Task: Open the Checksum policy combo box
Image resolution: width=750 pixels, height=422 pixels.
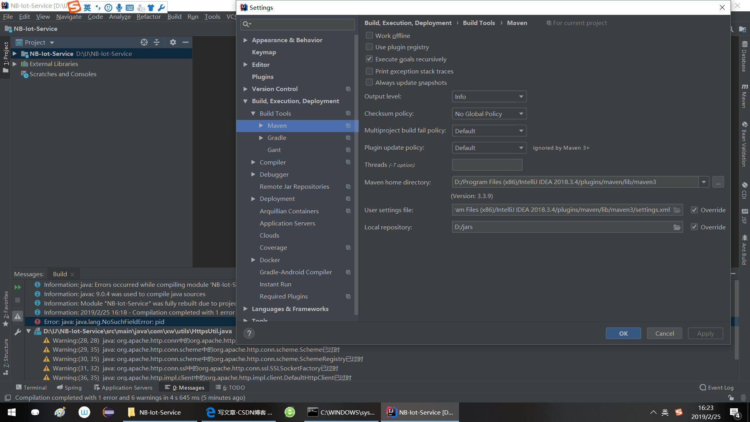Action: pyautogui.click(x=489, y=114)
